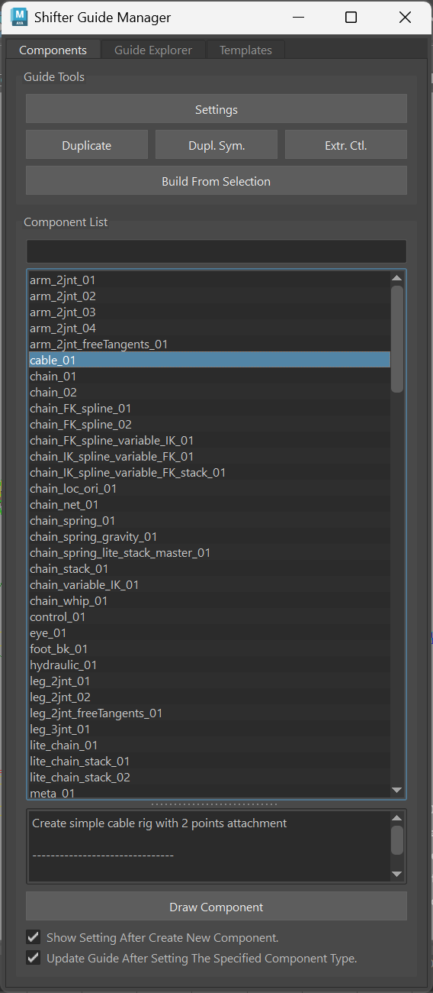Select leg_2jnt_01 in the component list

(209, 681)
